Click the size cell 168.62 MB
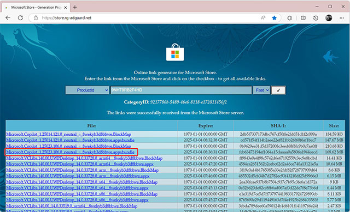The image size is (350, 212). (334, 152)
